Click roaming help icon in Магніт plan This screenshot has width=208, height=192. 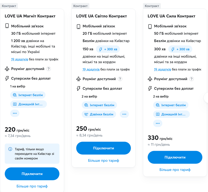(49, 69)
